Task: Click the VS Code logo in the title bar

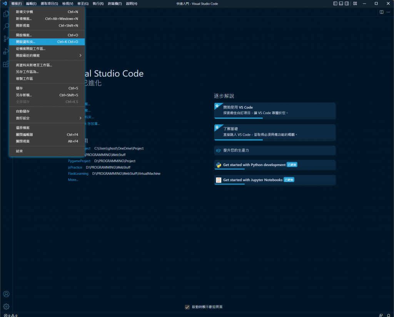Action: pos(5,3)
